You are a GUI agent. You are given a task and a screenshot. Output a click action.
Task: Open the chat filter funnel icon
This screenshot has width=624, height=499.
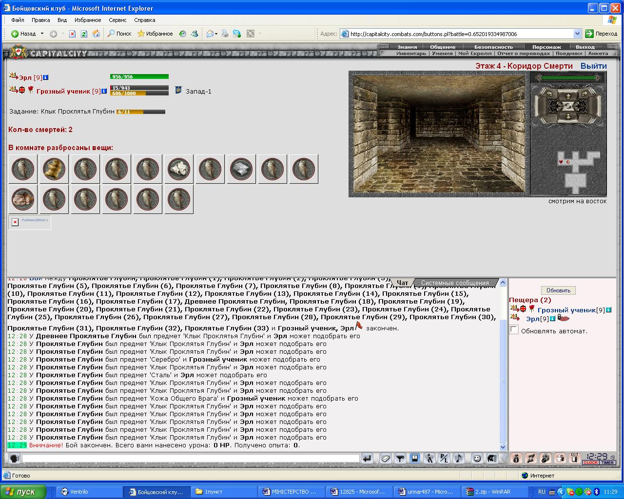pyautogui.click(x=400, y=458)
